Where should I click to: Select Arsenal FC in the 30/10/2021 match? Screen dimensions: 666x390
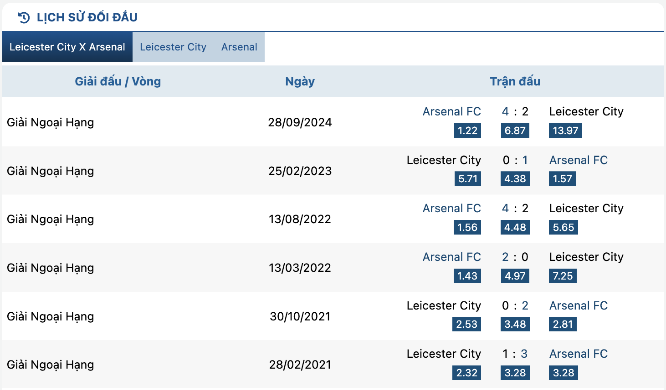click(578, 305)
